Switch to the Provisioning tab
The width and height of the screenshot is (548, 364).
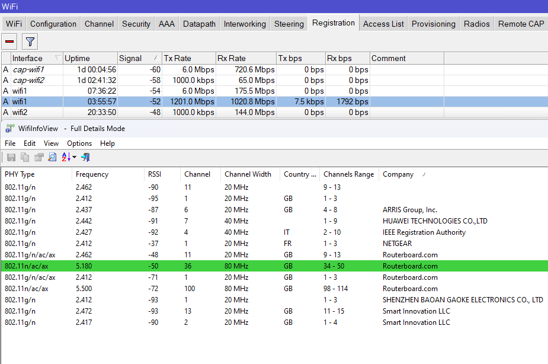click(x=434, y=24)
